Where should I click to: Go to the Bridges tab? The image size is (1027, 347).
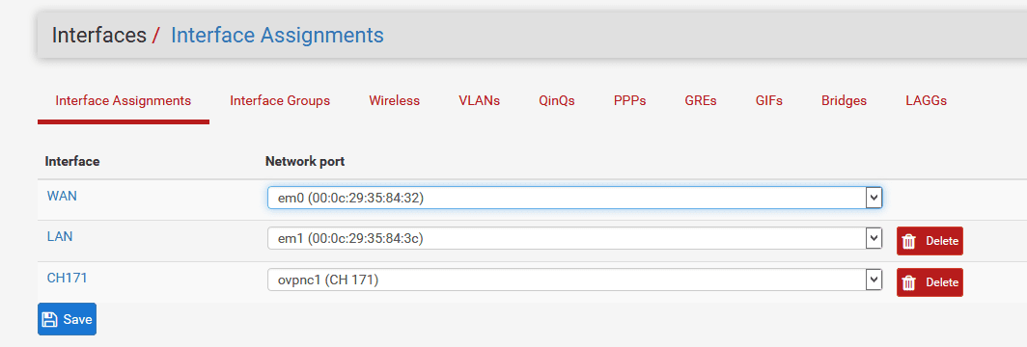(845, 101)
